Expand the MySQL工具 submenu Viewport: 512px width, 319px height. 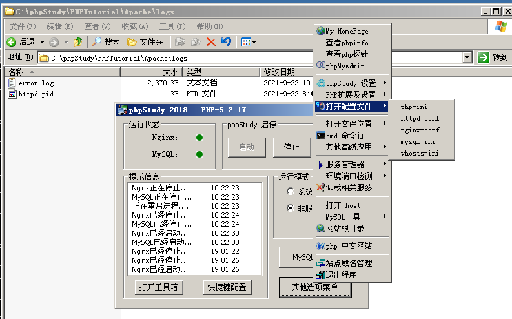pos(353,216)
